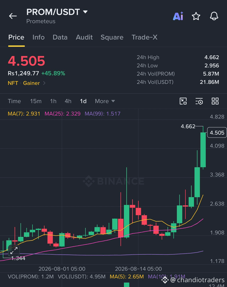The width and height of the screenshot is (227, 287).
Task: Tap the latest tall green candlestick
Action: [203, 150]
